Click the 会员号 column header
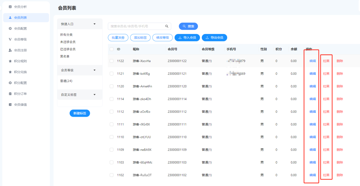Screen dimensions: 360x186 point(172,49)
